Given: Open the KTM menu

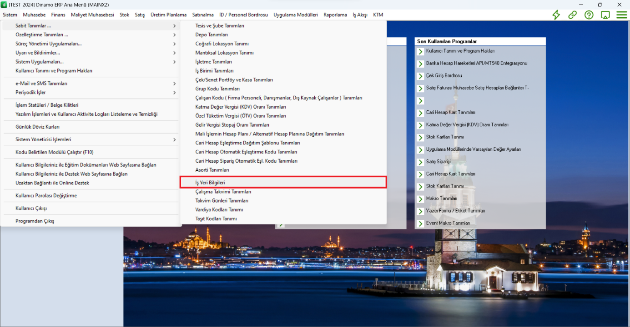Looking at the screenshot, I should [x=378, y=15].
